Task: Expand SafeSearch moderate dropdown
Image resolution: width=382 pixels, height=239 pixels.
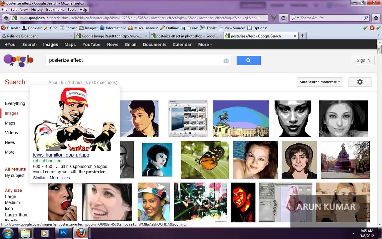Action: 320,82
